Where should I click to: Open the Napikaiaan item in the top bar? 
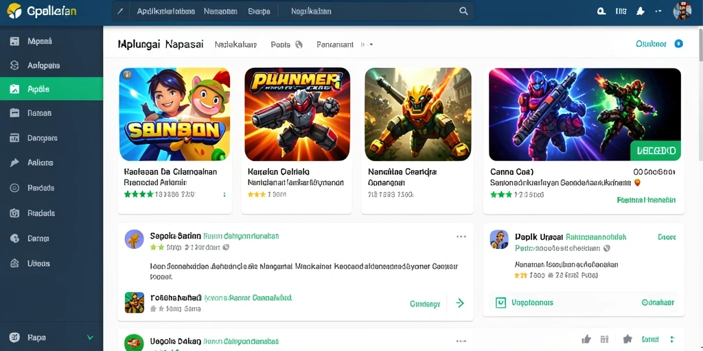point(311,11)
